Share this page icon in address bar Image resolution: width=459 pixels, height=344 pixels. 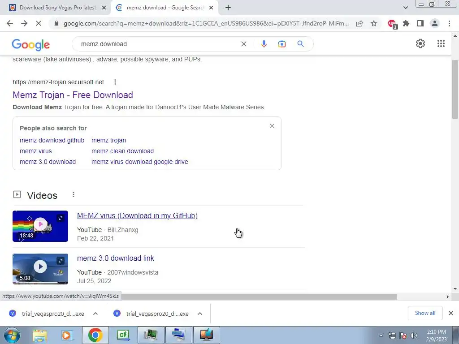(359, 23)
